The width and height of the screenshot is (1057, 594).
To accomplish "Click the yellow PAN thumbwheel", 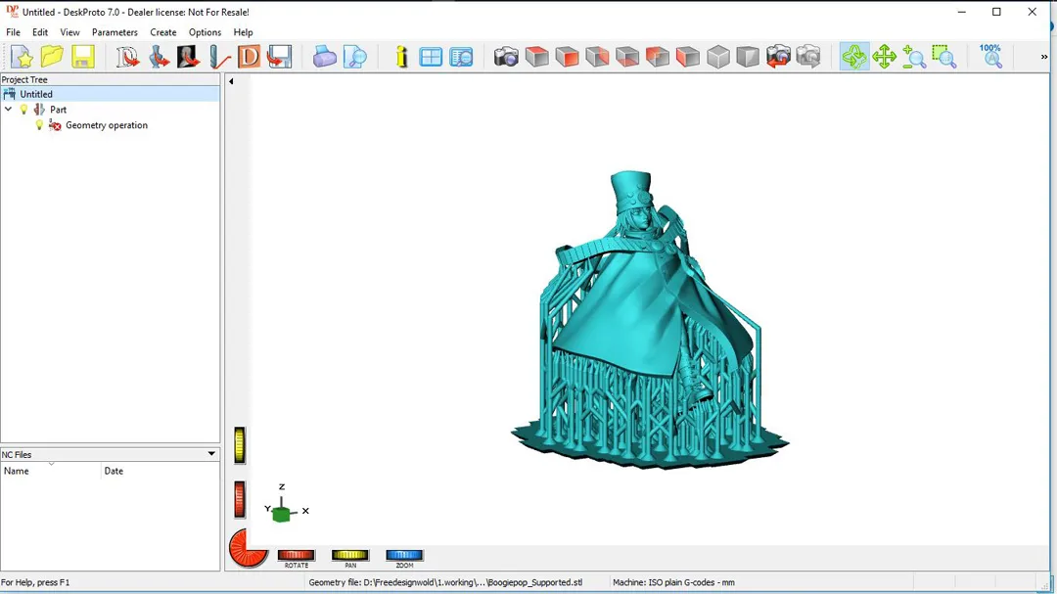I will click(349, 555).
